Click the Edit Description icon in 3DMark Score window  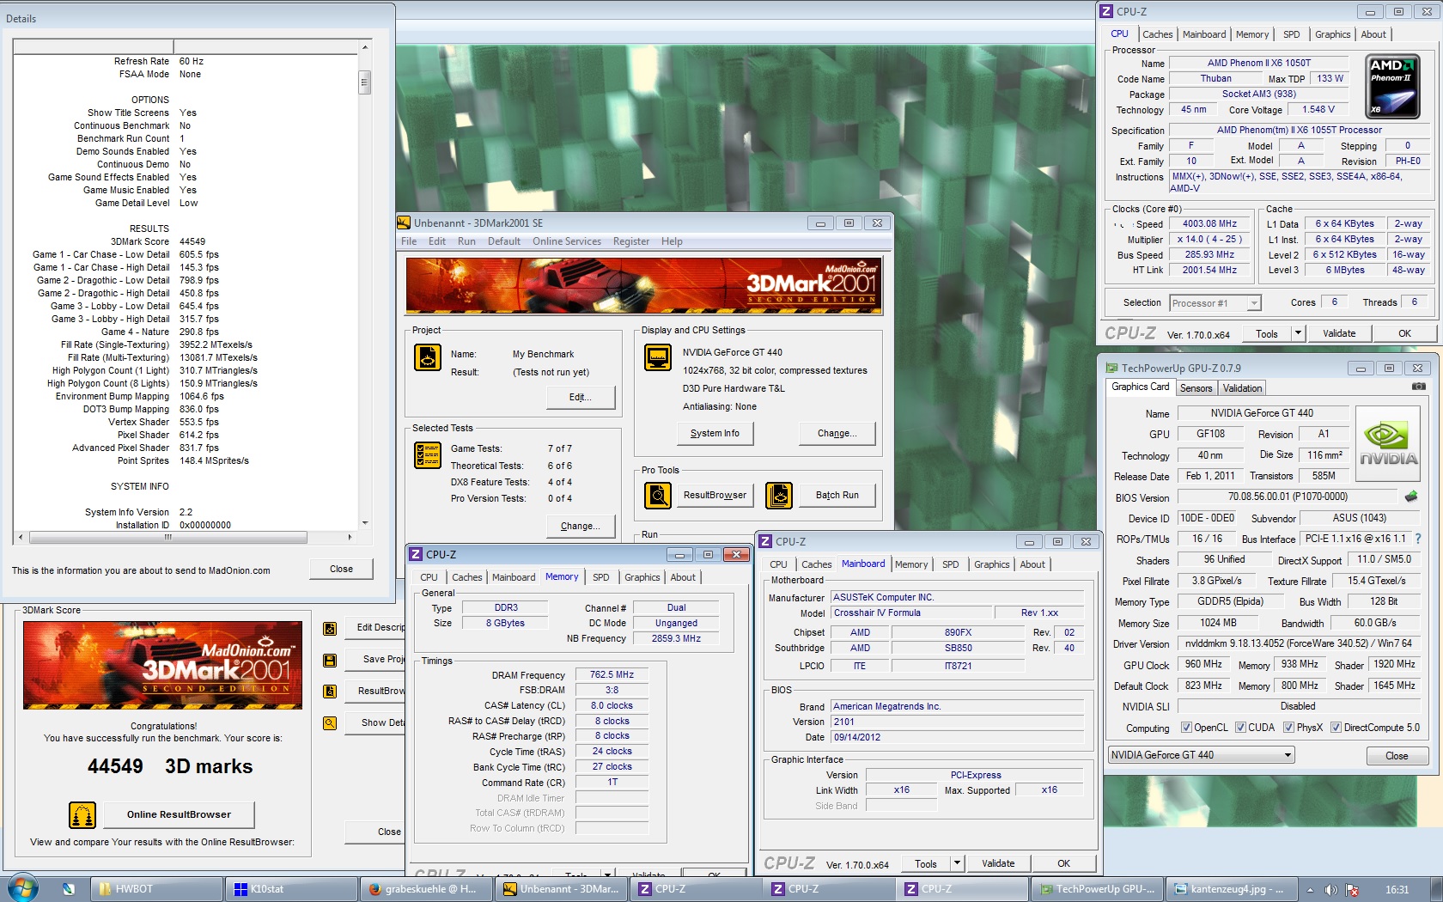pos(329,628)
